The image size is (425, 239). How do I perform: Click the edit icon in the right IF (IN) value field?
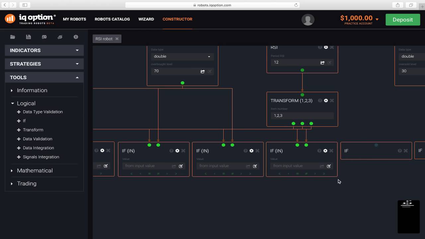329,166
